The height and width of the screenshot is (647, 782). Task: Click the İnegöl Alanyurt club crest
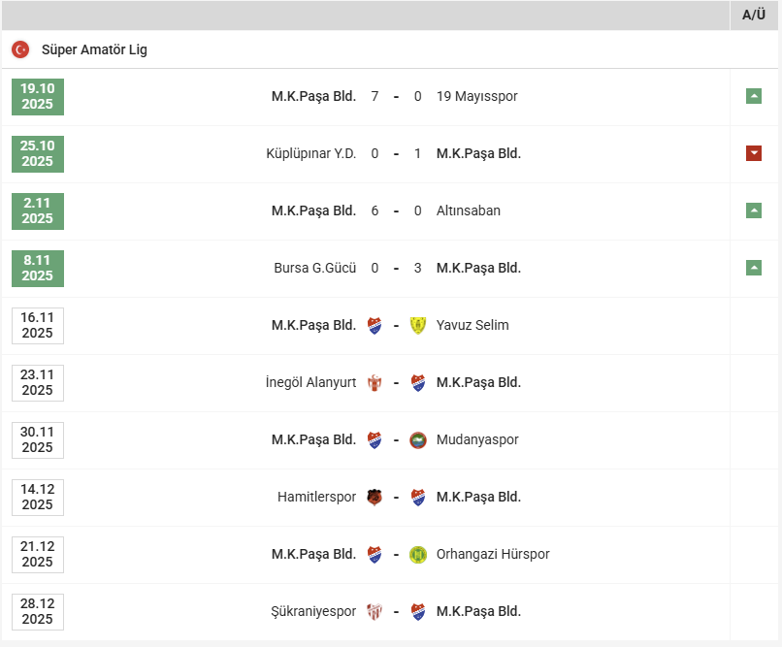(x=375, y=382)
